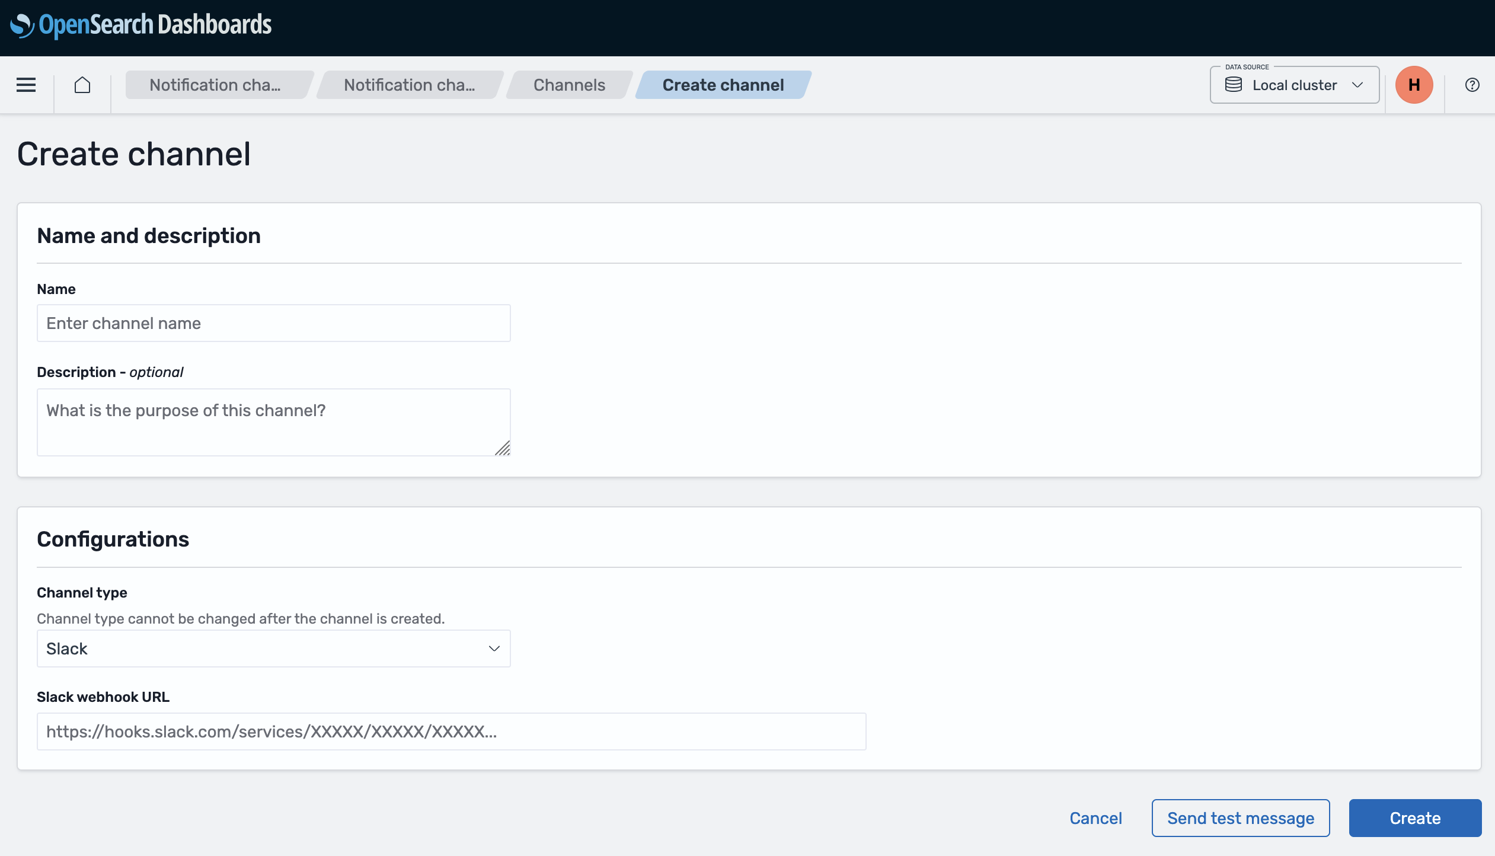Open the Channel type Slack dropdown
The width and height of the screenshot is (1495, 856).
point(273,649)
